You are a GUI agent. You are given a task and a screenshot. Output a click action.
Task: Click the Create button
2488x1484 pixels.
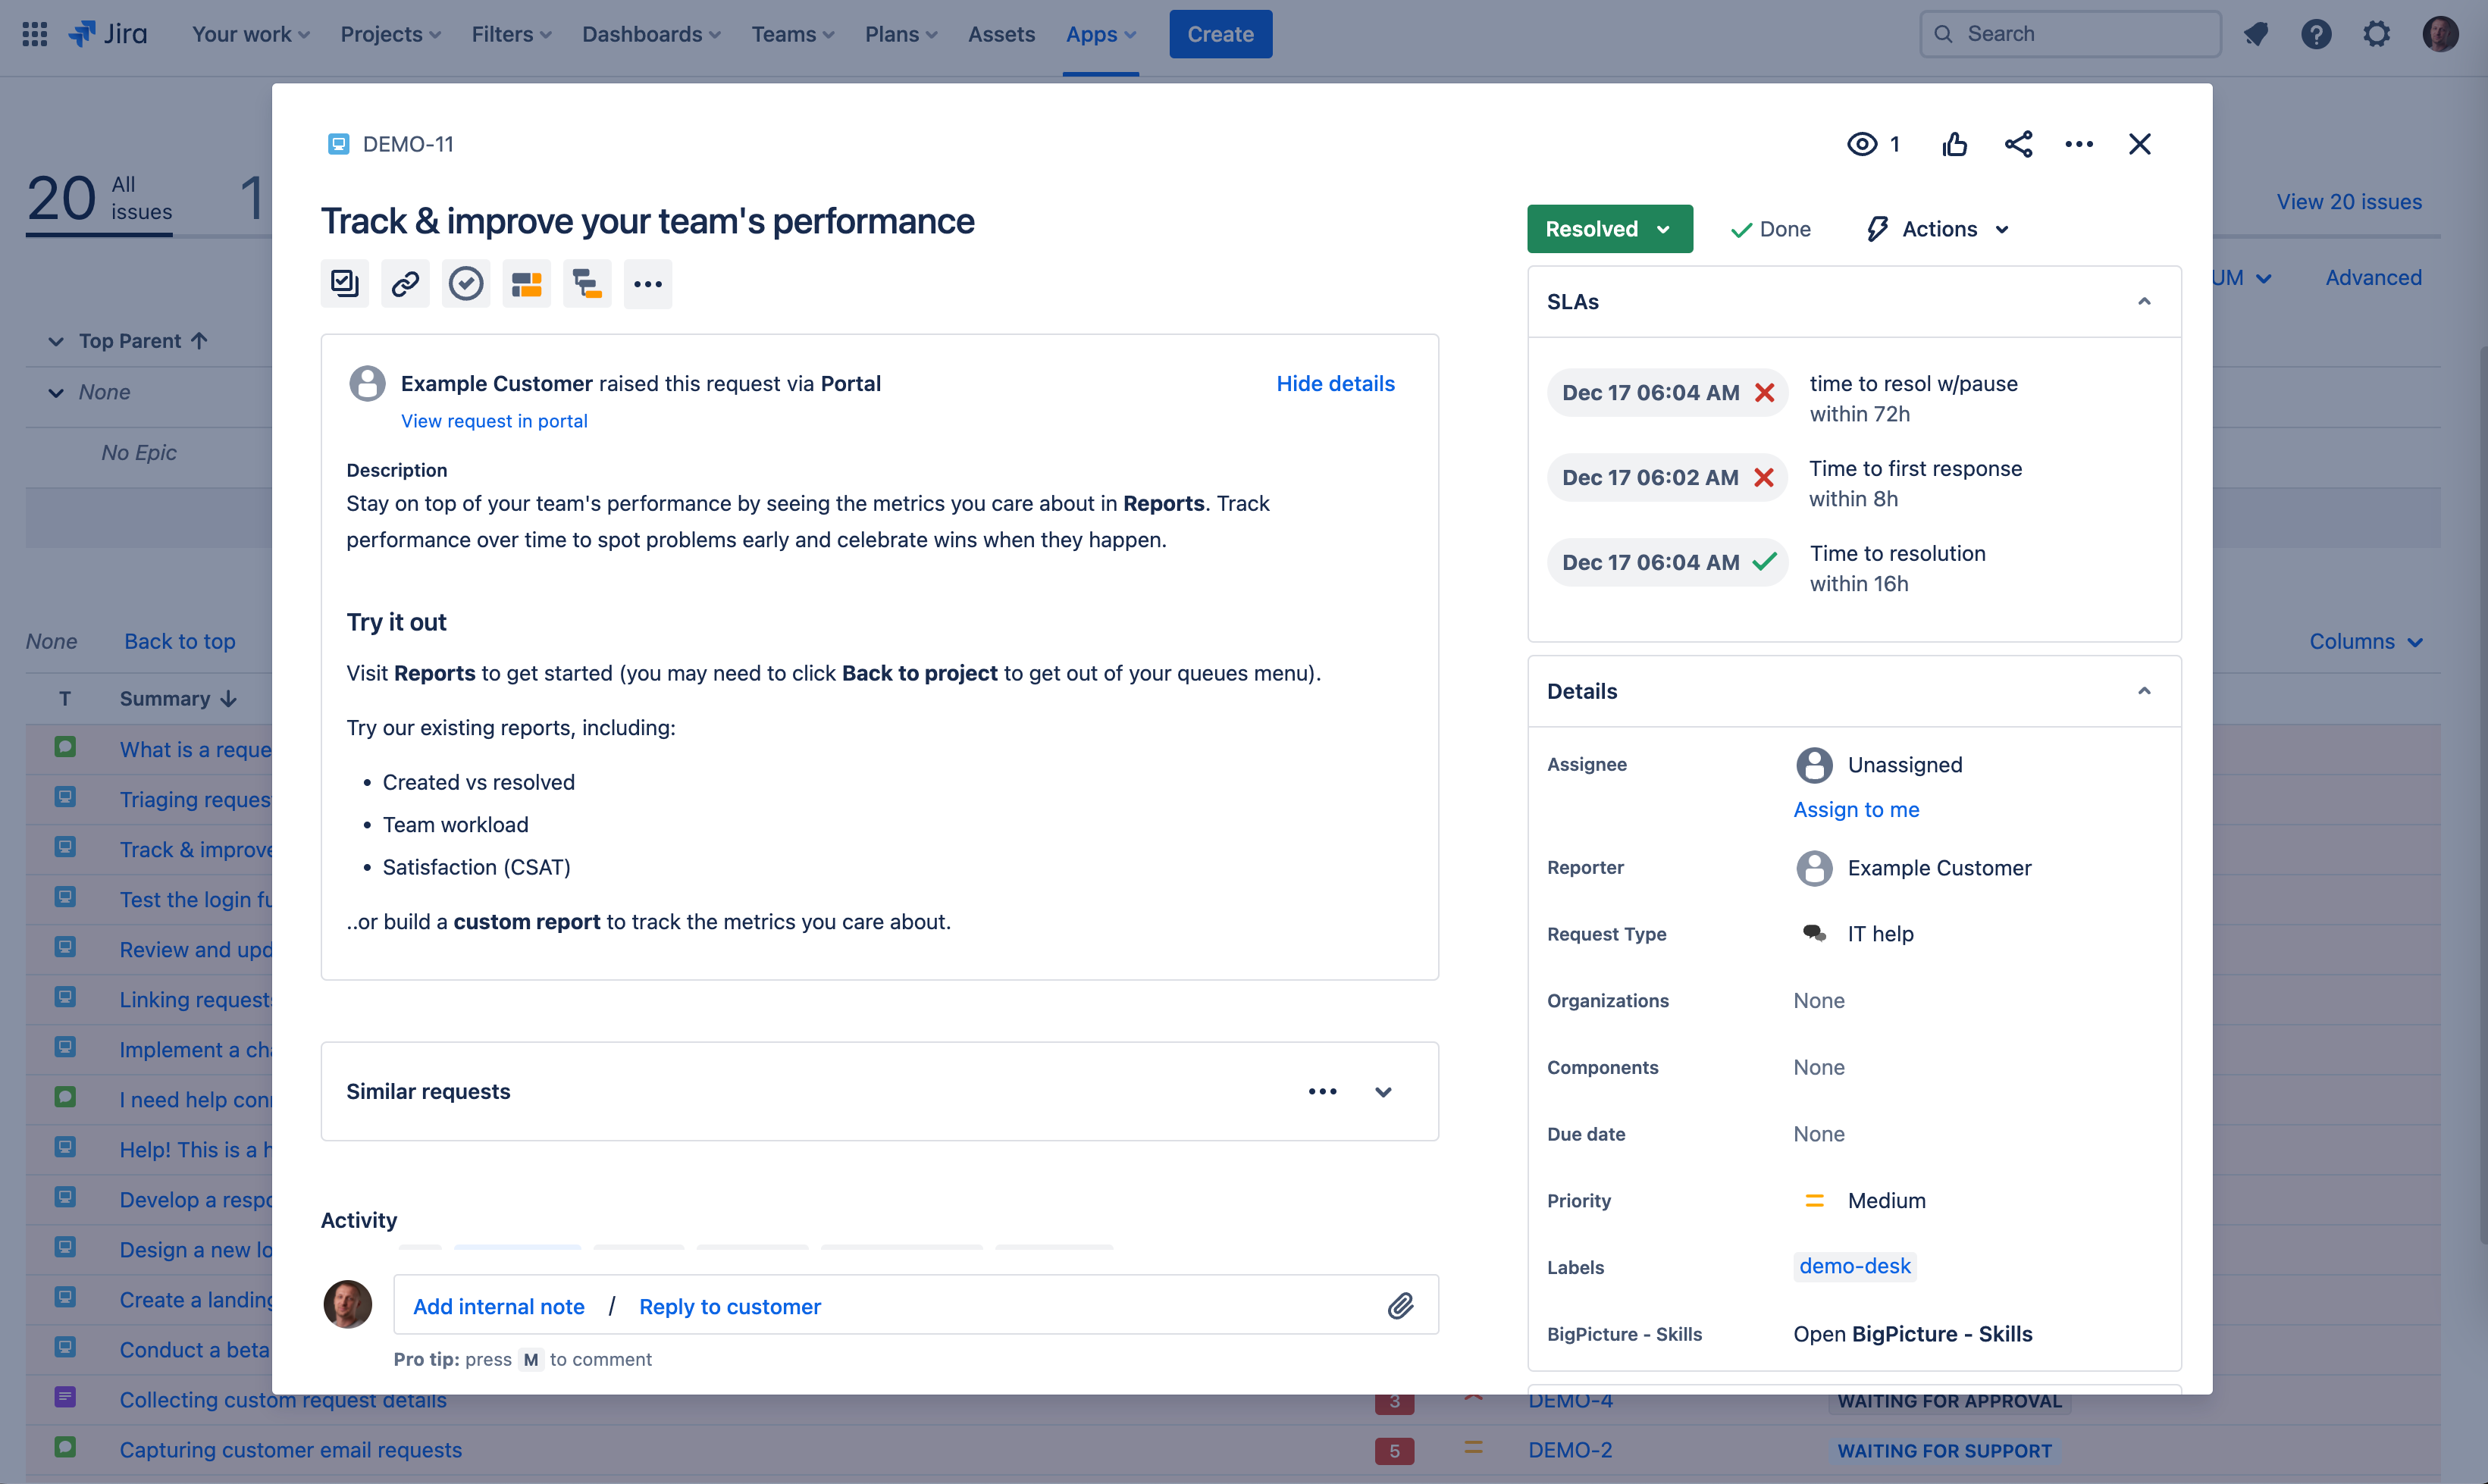point(1220,34)
